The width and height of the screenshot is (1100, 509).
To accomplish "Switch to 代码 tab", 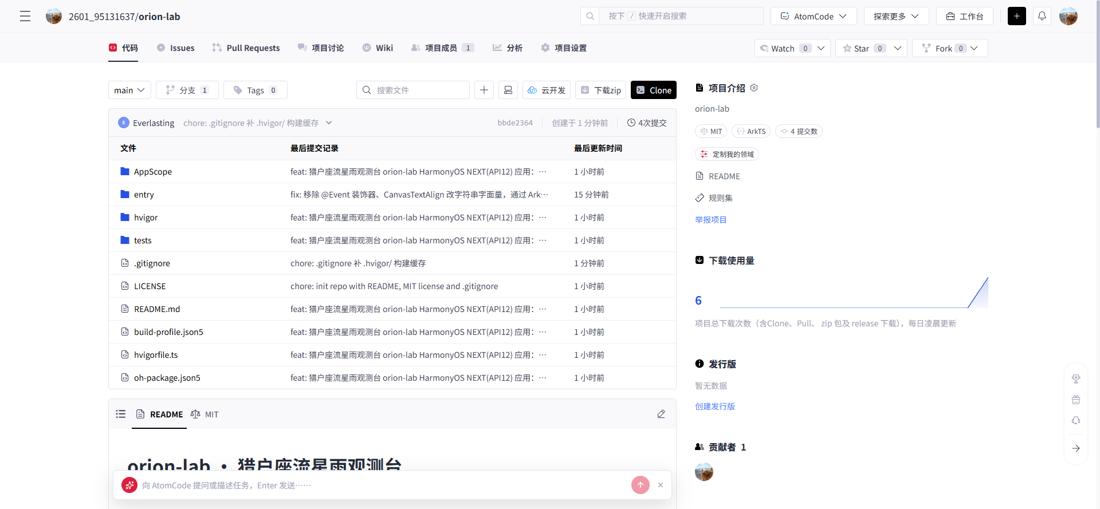I will tap(124, 48).
